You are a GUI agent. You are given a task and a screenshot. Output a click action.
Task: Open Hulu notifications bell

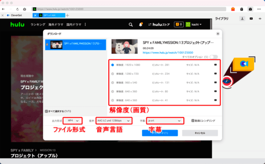(140, 25)
